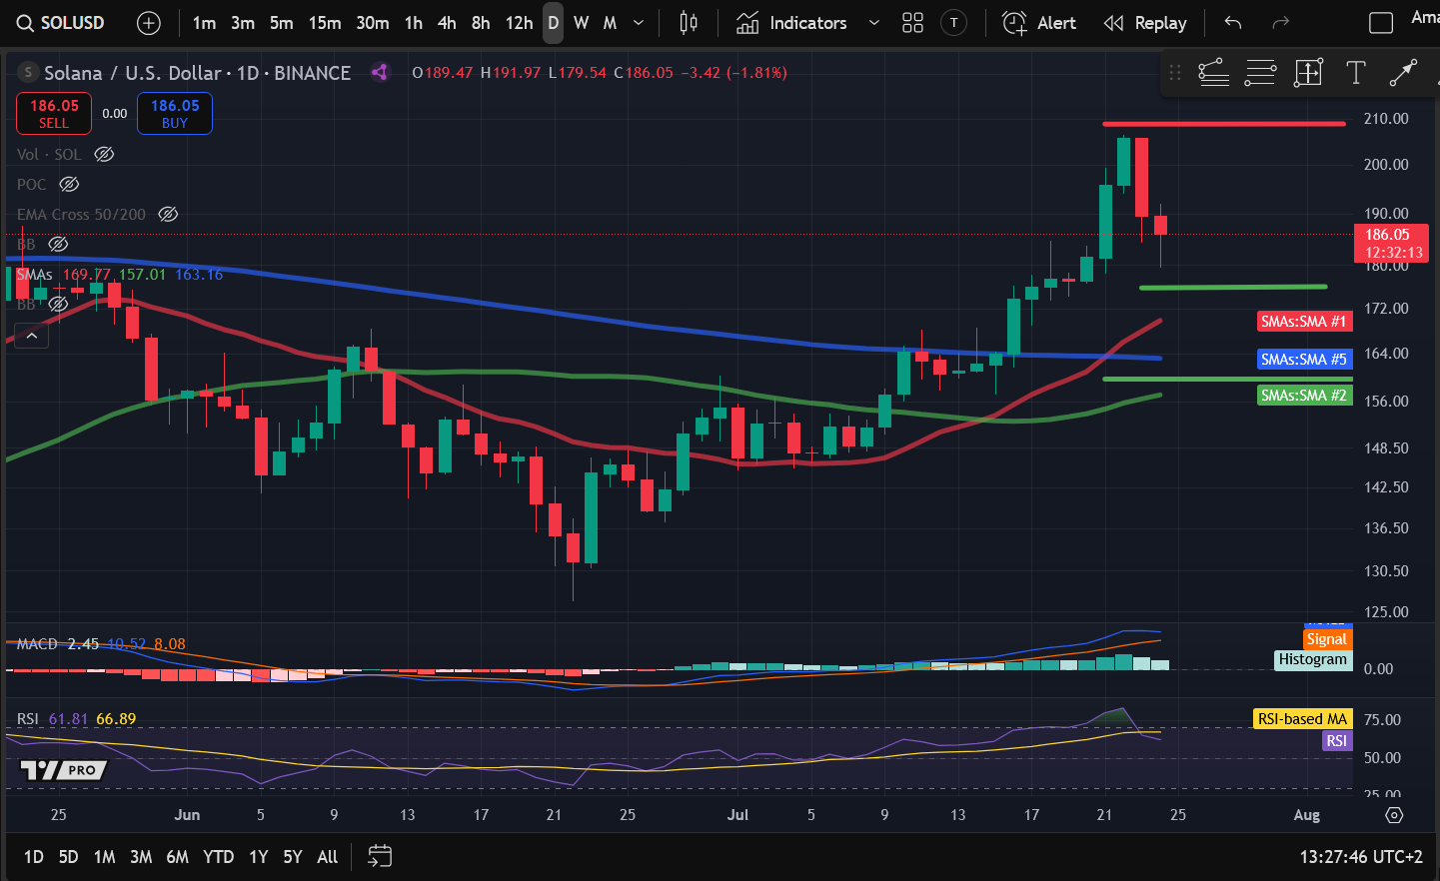1440x881 pixels.
Task: Open the candlestick chart type selector
Action: [689, 23]
